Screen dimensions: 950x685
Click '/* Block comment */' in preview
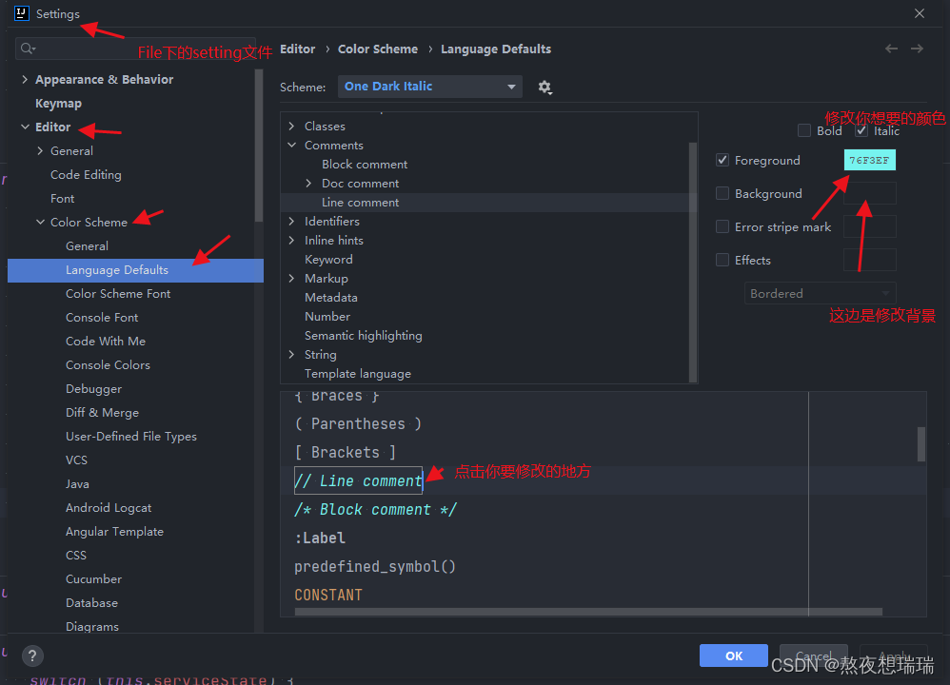point(376,509)
